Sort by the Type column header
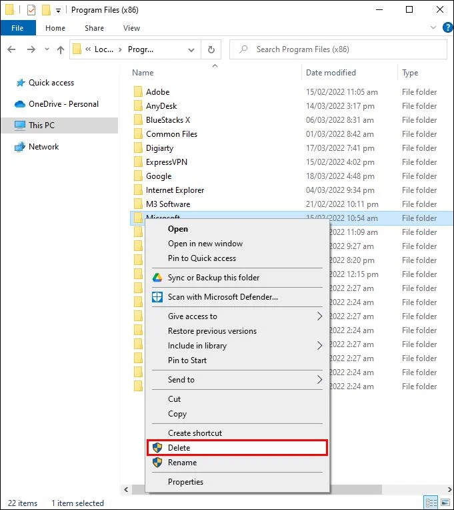 410,73
